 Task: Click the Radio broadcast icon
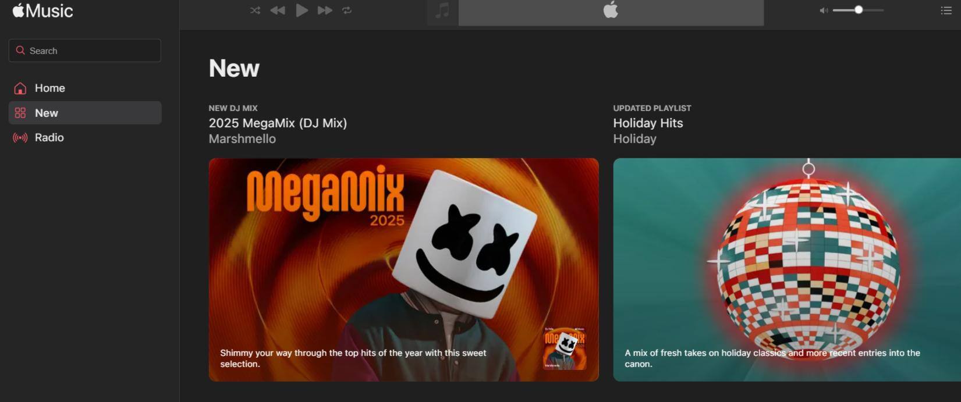[20, 138]
